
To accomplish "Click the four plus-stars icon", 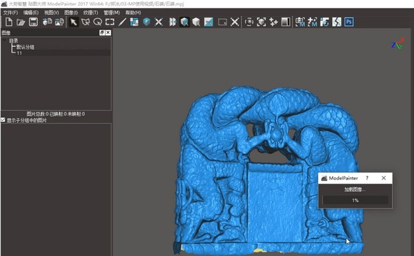I will tap(273, 22).
